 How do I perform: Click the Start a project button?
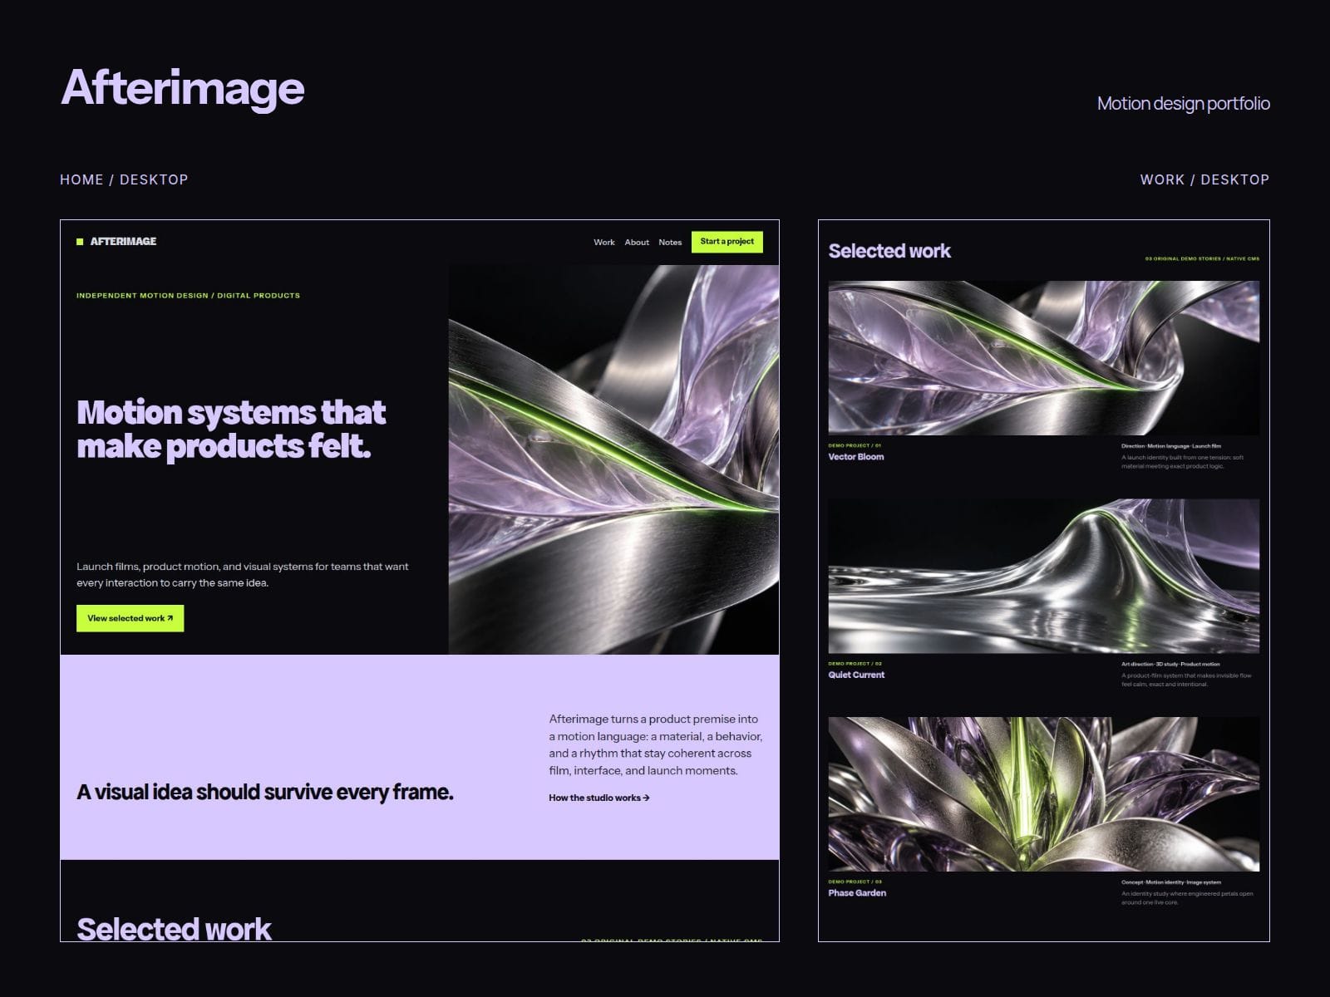coord(727,242)
